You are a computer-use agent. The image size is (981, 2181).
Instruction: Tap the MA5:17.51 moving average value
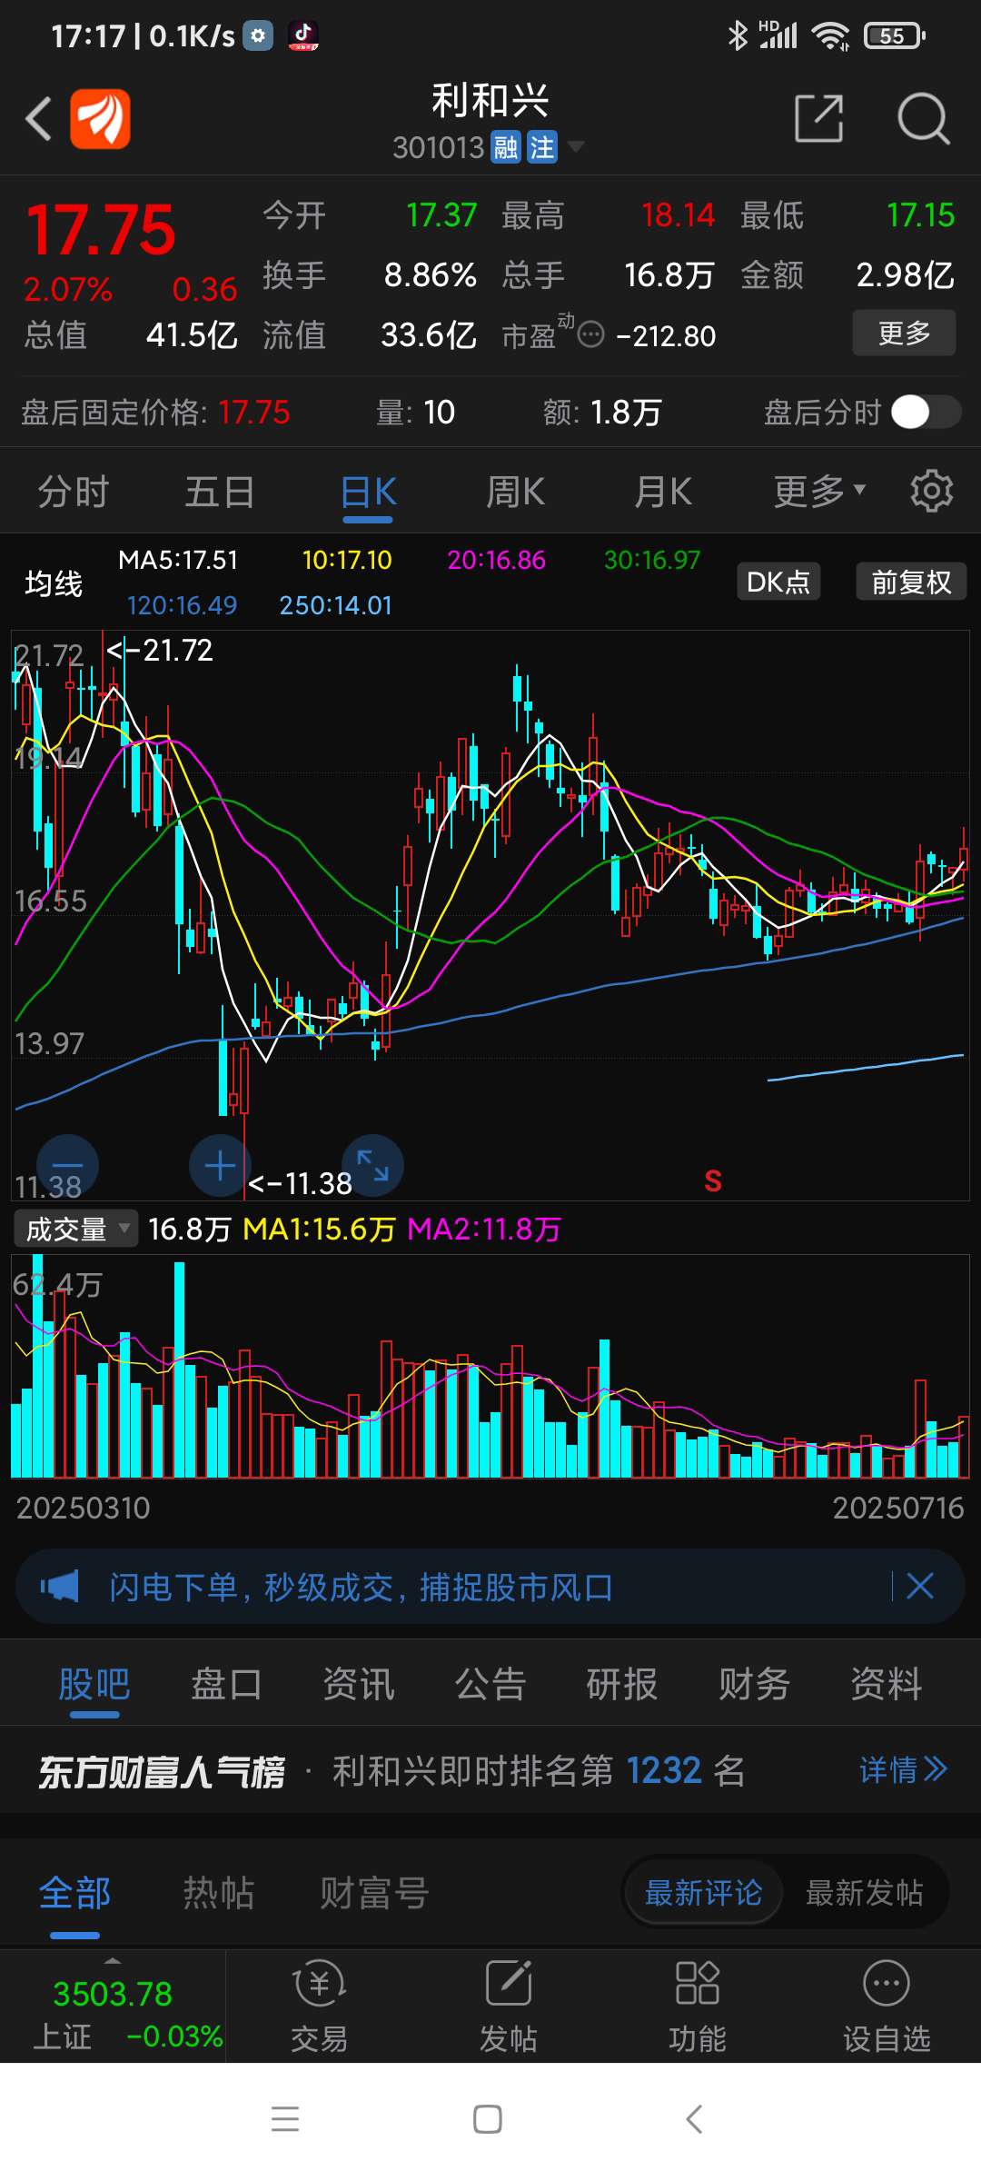[178, 560]
